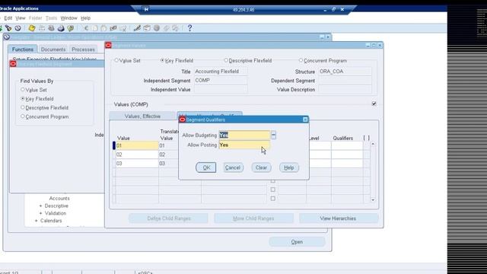
Task: Click the Zoom toolbar icon
Action: (147, 28)
